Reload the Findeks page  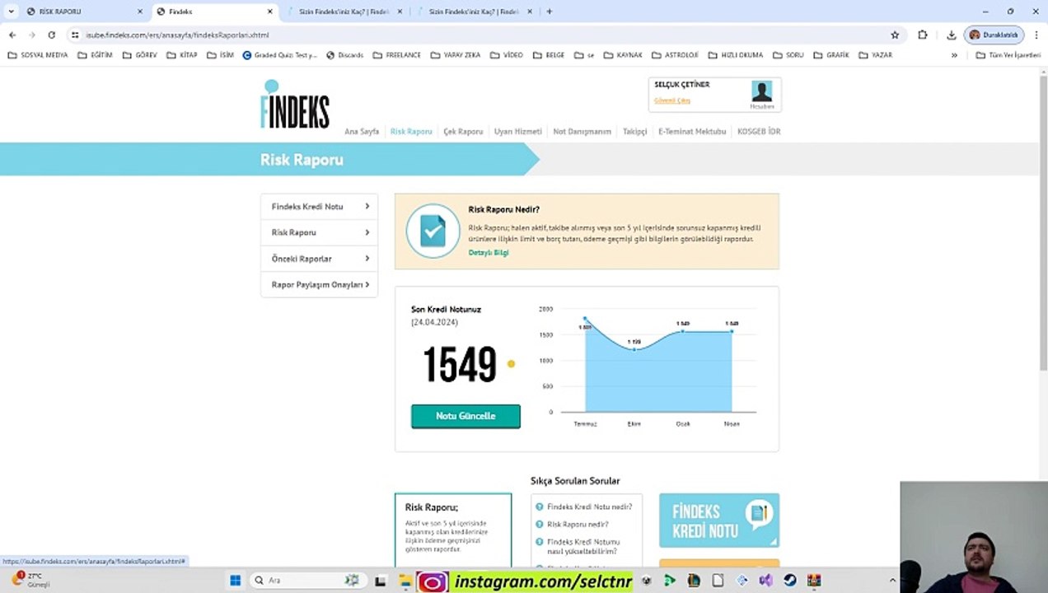coord(51,35)
